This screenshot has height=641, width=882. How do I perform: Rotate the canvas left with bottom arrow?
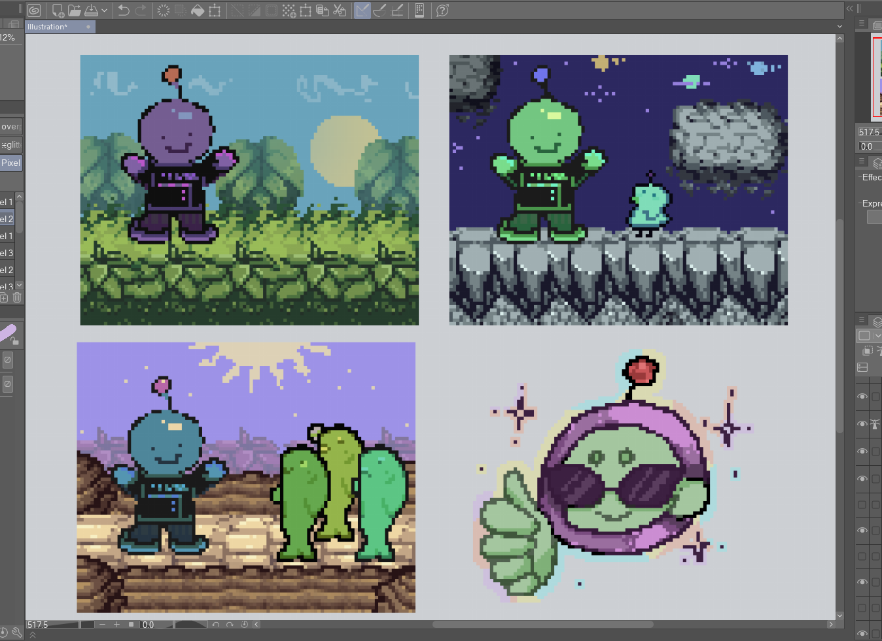click(x=215, y=625)
